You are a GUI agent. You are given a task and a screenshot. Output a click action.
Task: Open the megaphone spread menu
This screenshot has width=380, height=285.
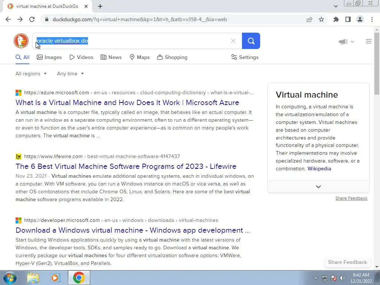click(346, 42)
